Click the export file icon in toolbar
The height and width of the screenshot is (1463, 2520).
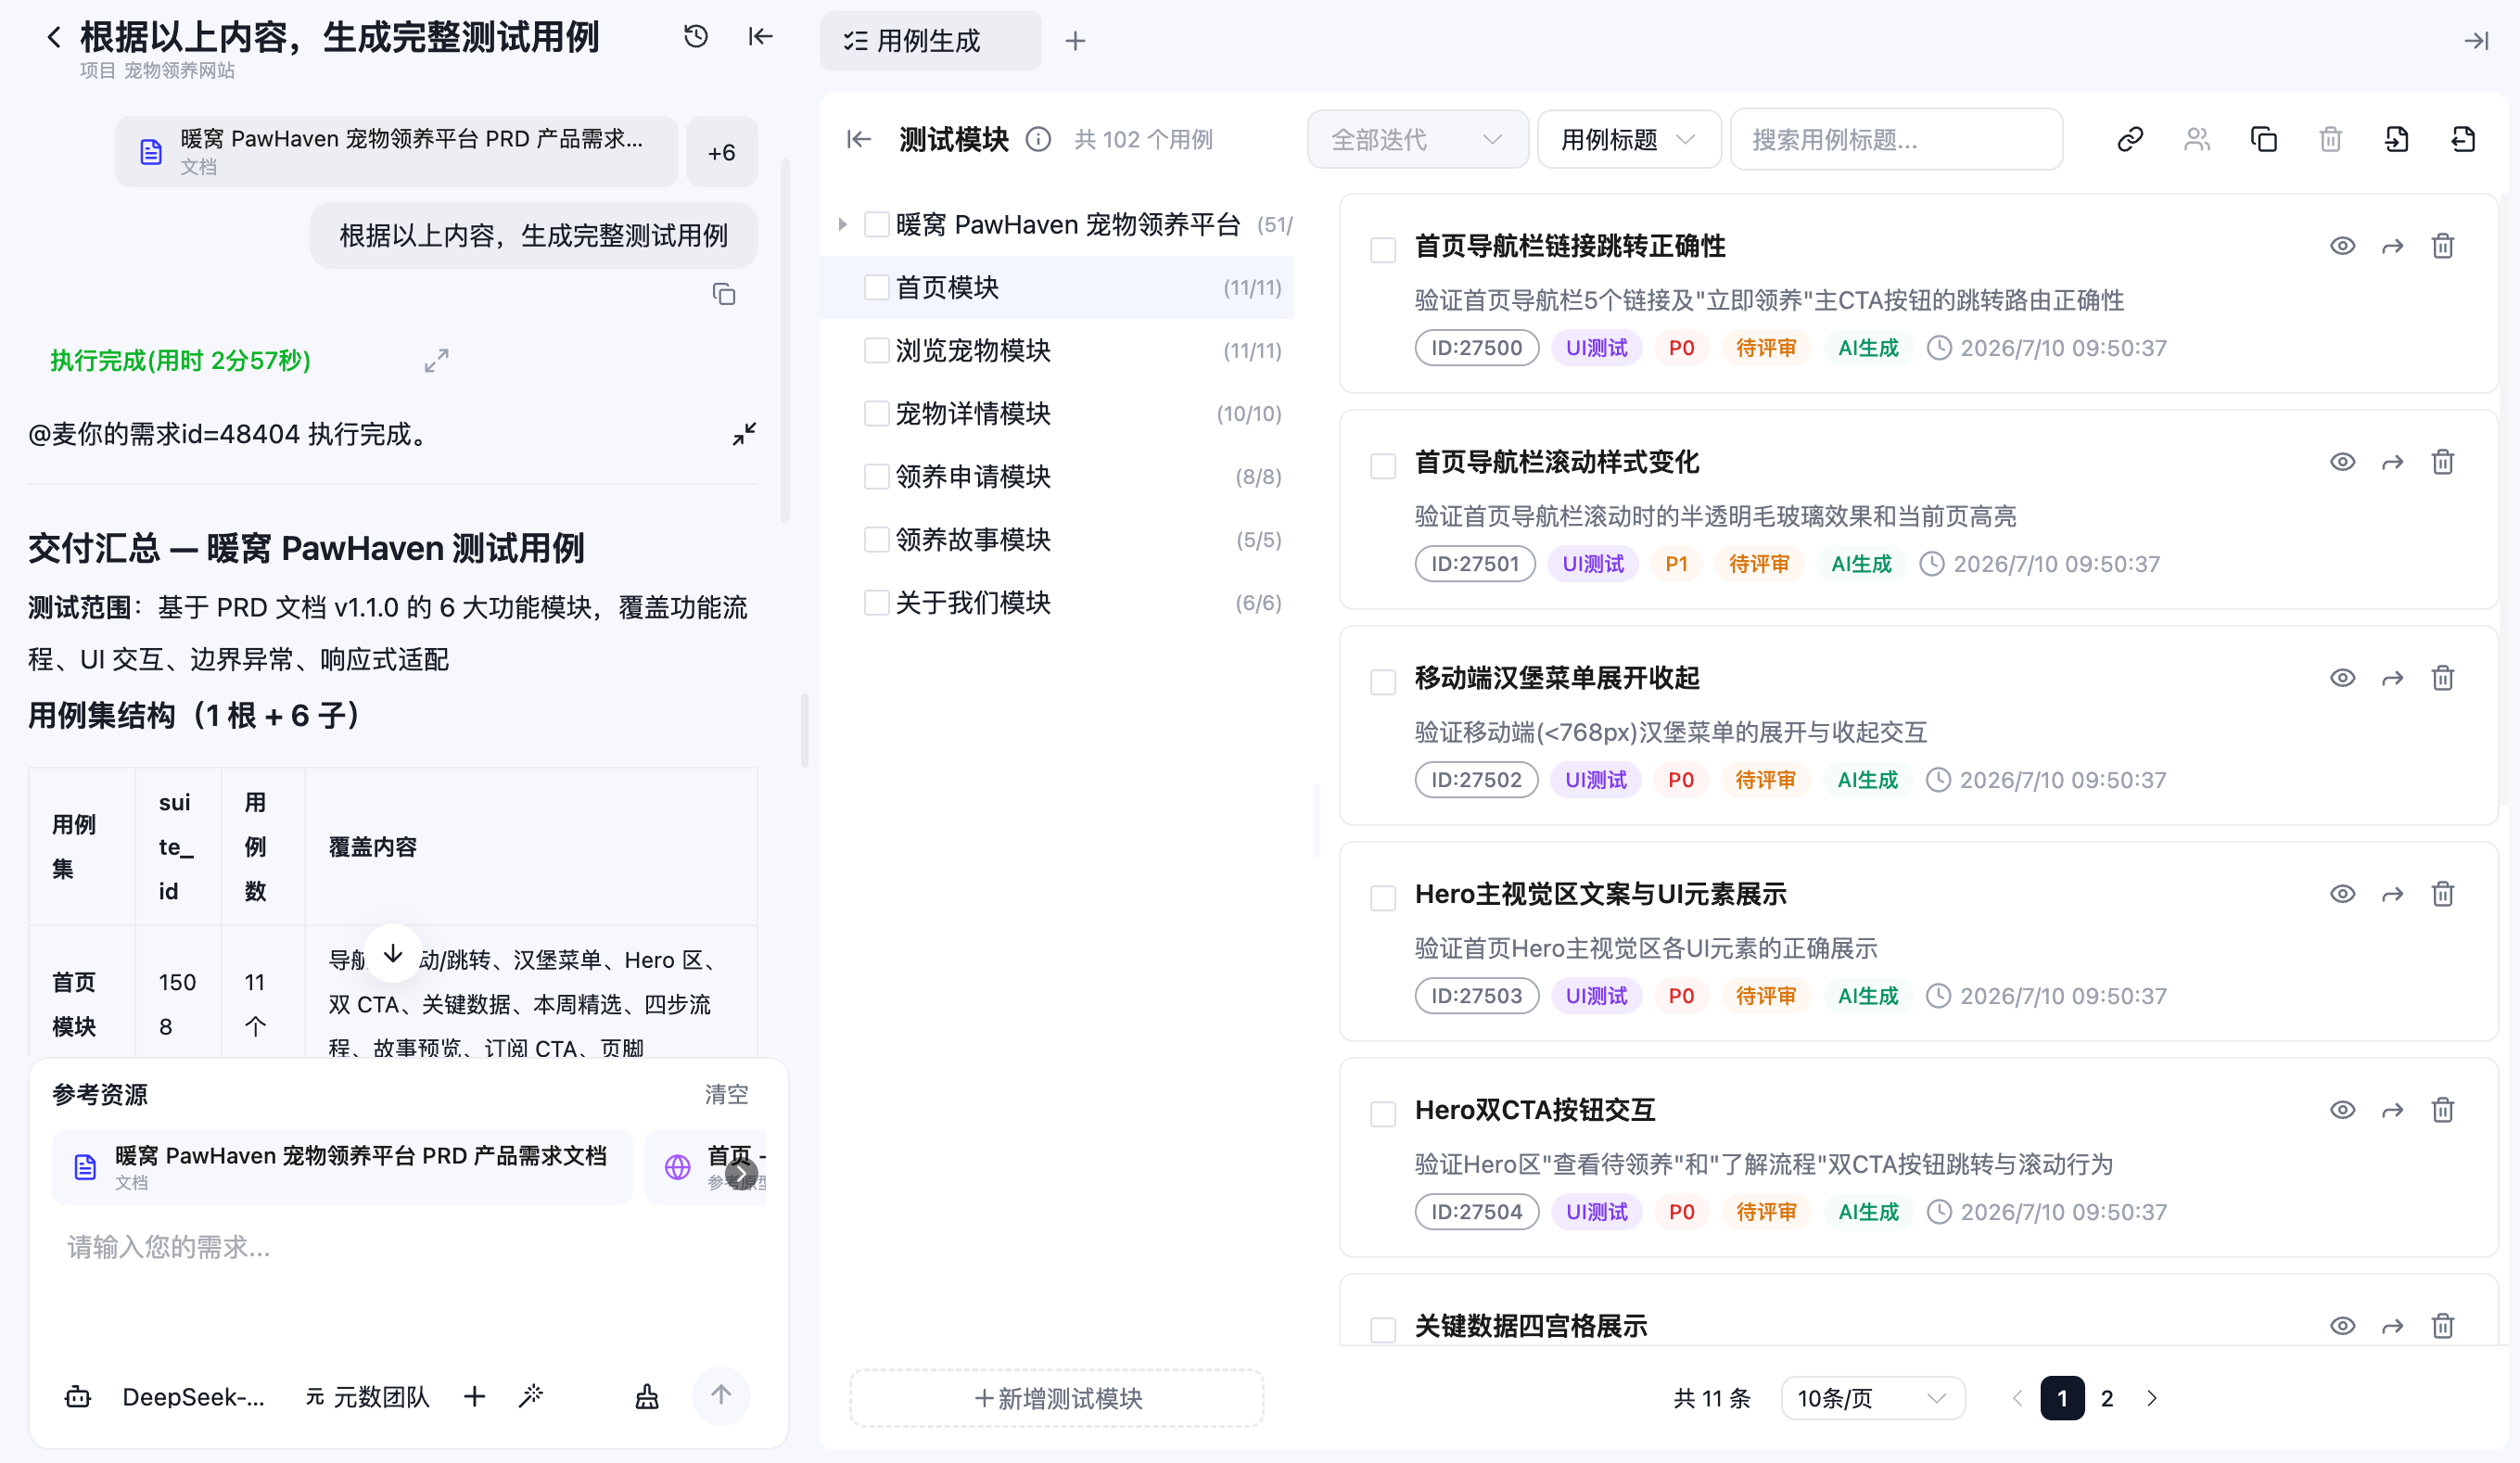2464,139
